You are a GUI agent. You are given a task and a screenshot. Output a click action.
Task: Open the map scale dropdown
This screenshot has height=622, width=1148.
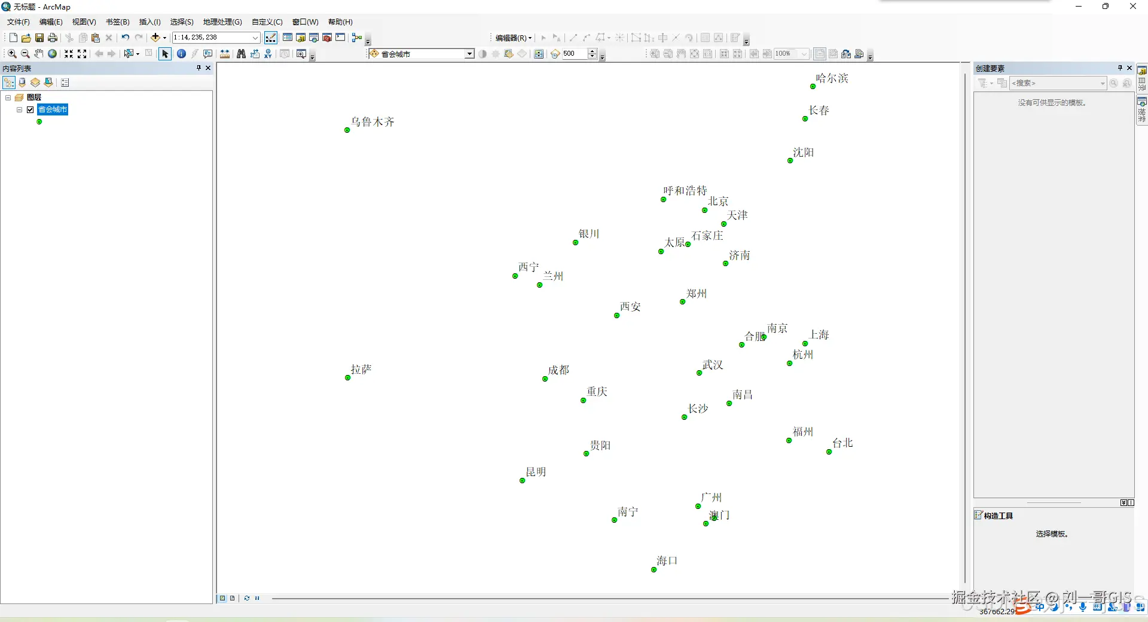click(255, 38)
